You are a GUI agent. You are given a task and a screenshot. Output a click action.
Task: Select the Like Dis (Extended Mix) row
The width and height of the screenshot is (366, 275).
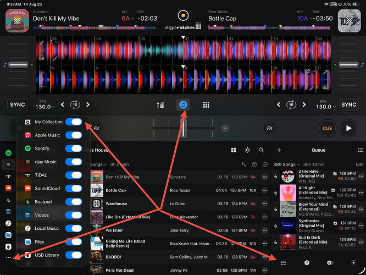point(180,217)
